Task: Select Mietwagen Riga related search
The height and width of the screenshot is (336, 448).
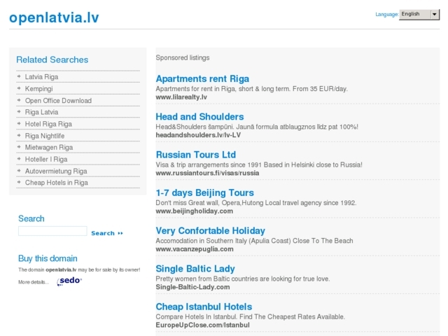Action: [49, 148]
